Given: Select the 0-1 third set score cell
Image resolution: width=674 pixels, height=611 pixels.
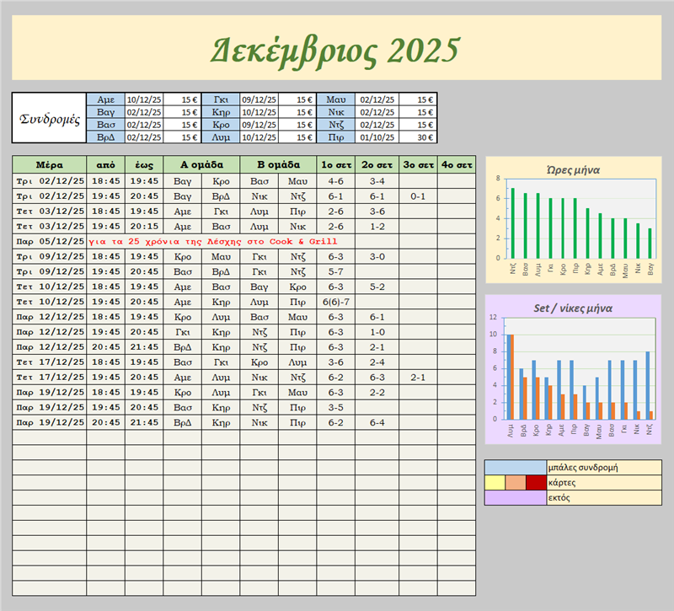Looking at the screenshot, I should [x=417, y=196].
